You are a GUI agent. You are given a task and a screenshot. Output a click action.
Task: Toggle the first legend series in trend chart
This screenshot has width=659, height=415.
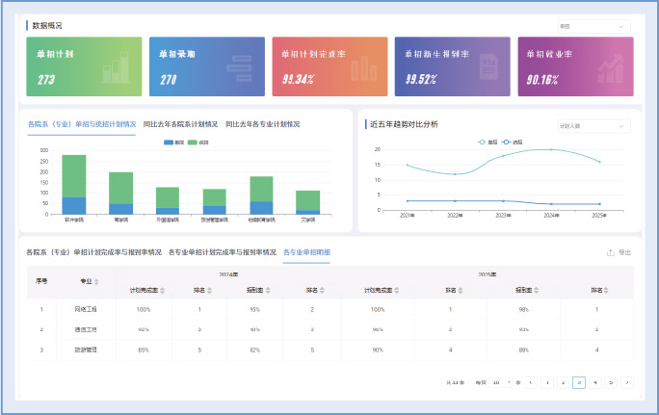click(486, 143)
